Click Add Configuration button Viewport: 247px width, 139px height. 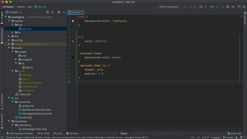[170, 7]
